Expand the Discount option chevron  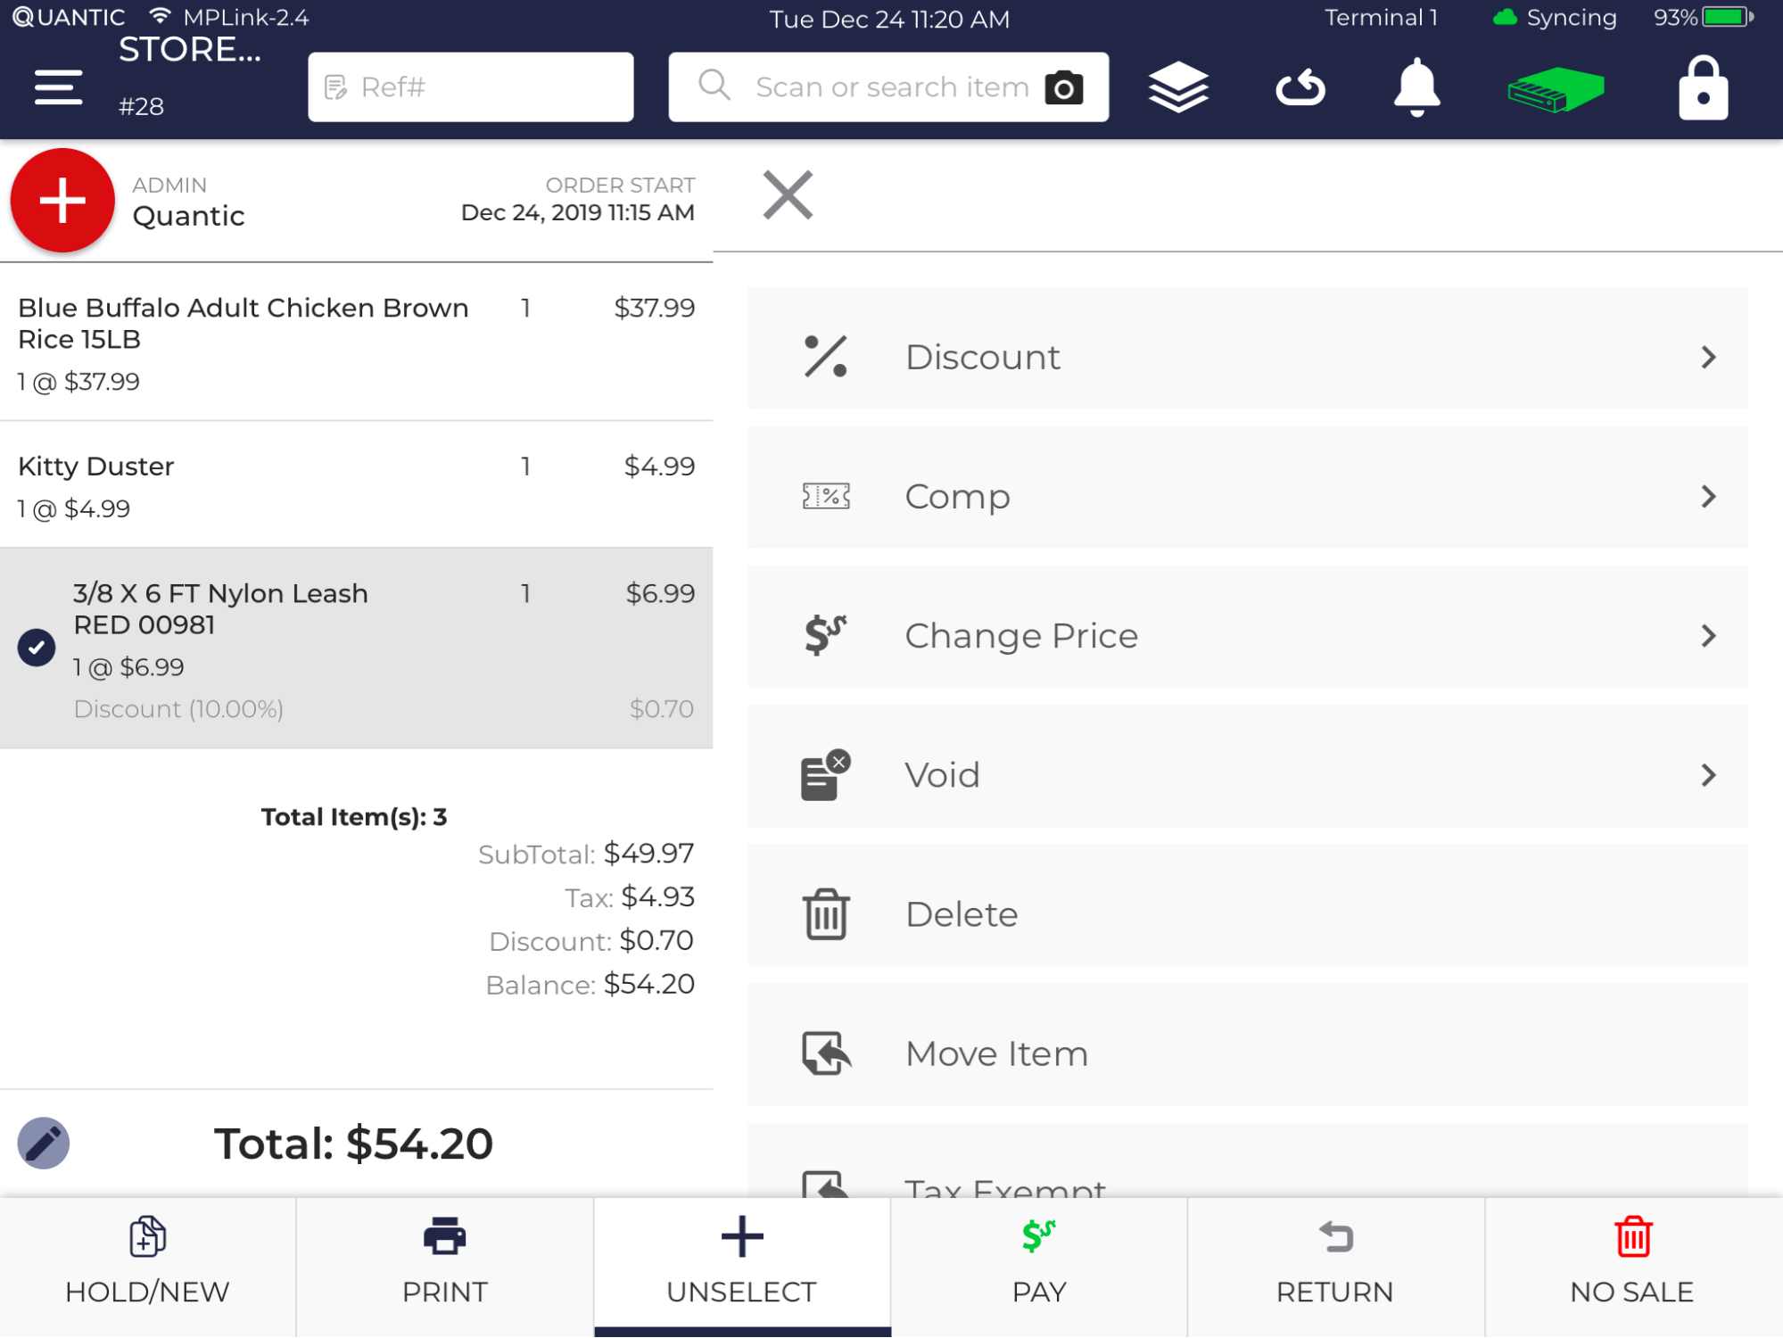coord(1709,357)
